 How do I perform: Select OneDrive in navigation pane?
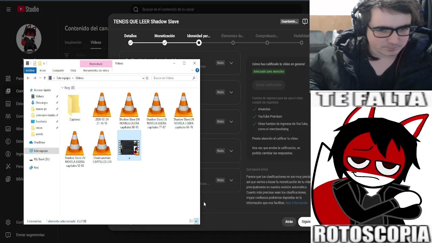(39, 142)
